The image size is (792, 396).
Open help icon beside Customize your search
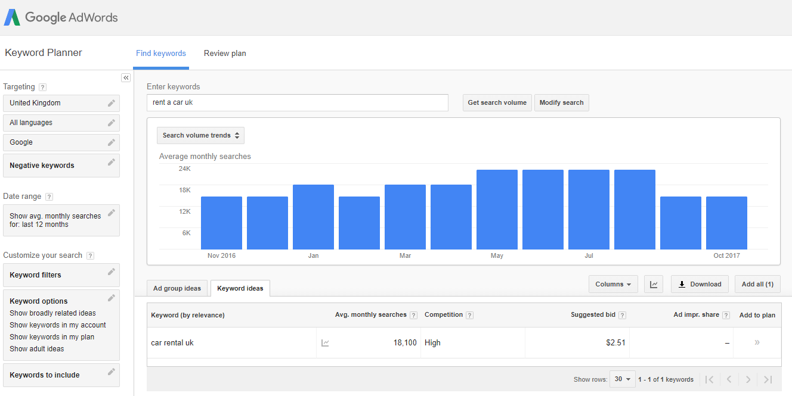(90, 255)
